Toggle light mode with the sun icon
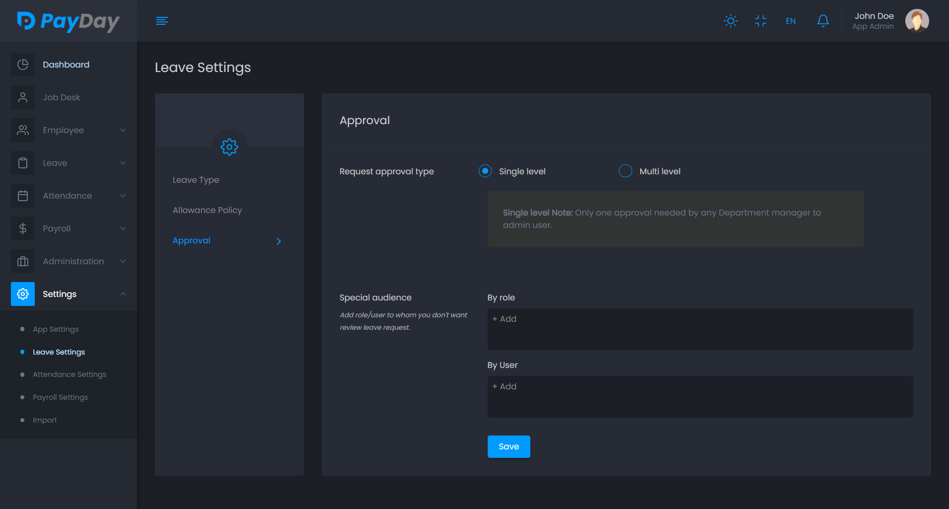 coord(730,21)
